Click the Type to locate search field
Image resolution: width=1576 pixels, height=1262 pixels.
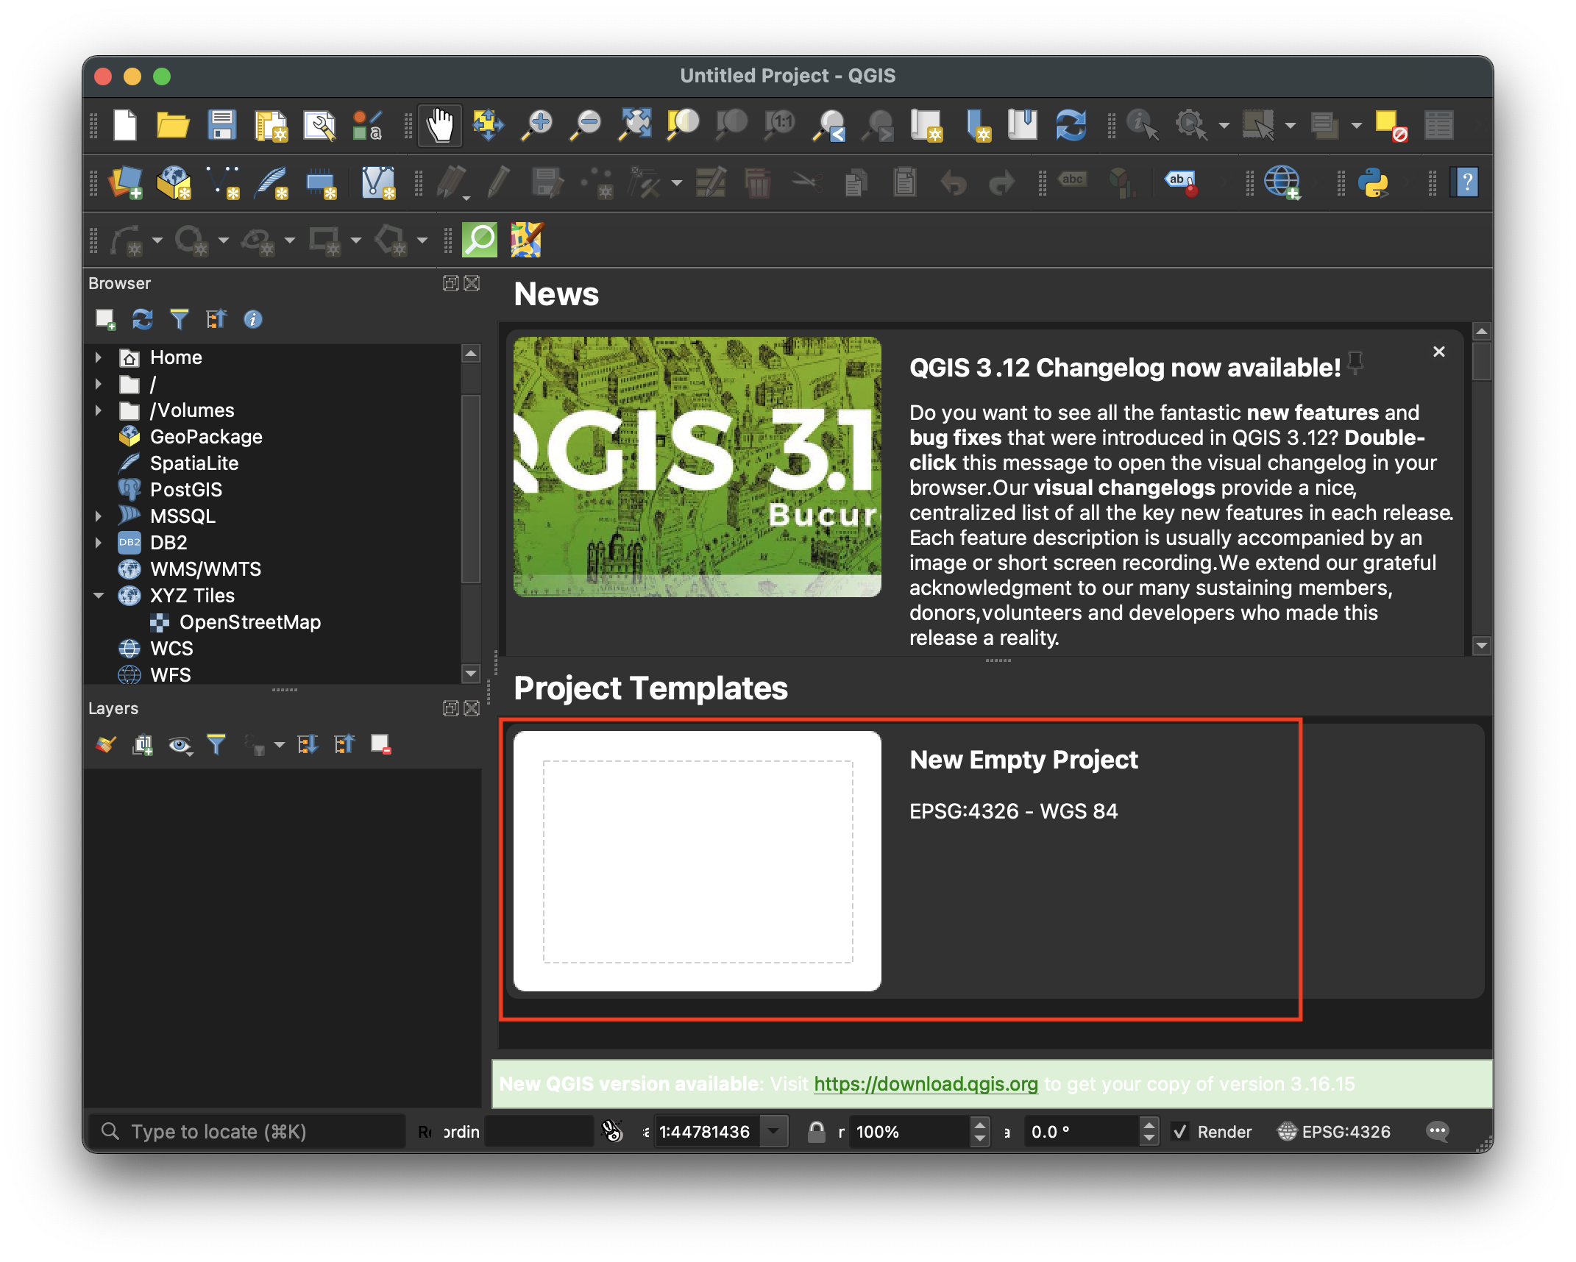[246, 1132]
